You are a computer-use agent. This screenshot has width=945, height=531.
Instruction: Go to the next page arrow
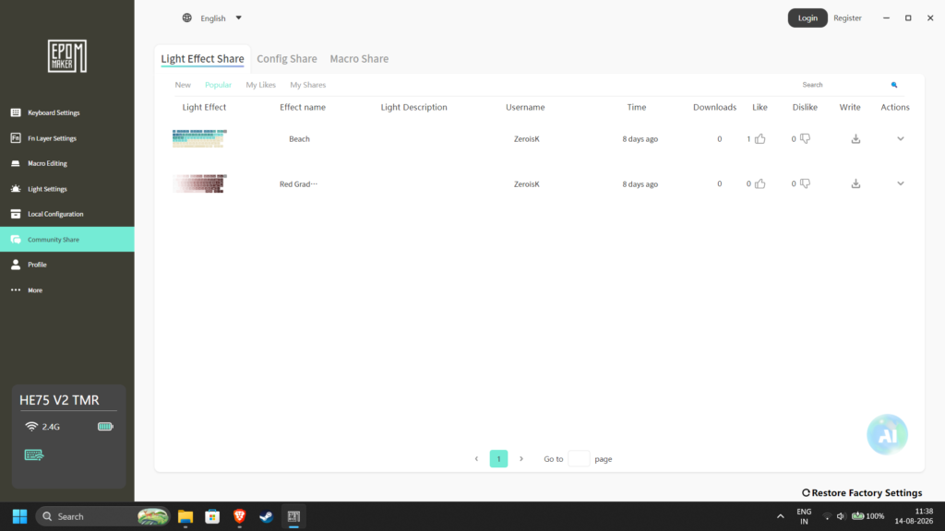[521, 459]
